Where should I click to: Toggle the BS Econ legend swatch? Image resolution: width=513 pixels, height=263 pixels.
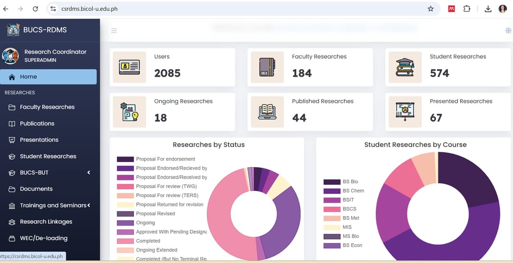tap(332, 246)
